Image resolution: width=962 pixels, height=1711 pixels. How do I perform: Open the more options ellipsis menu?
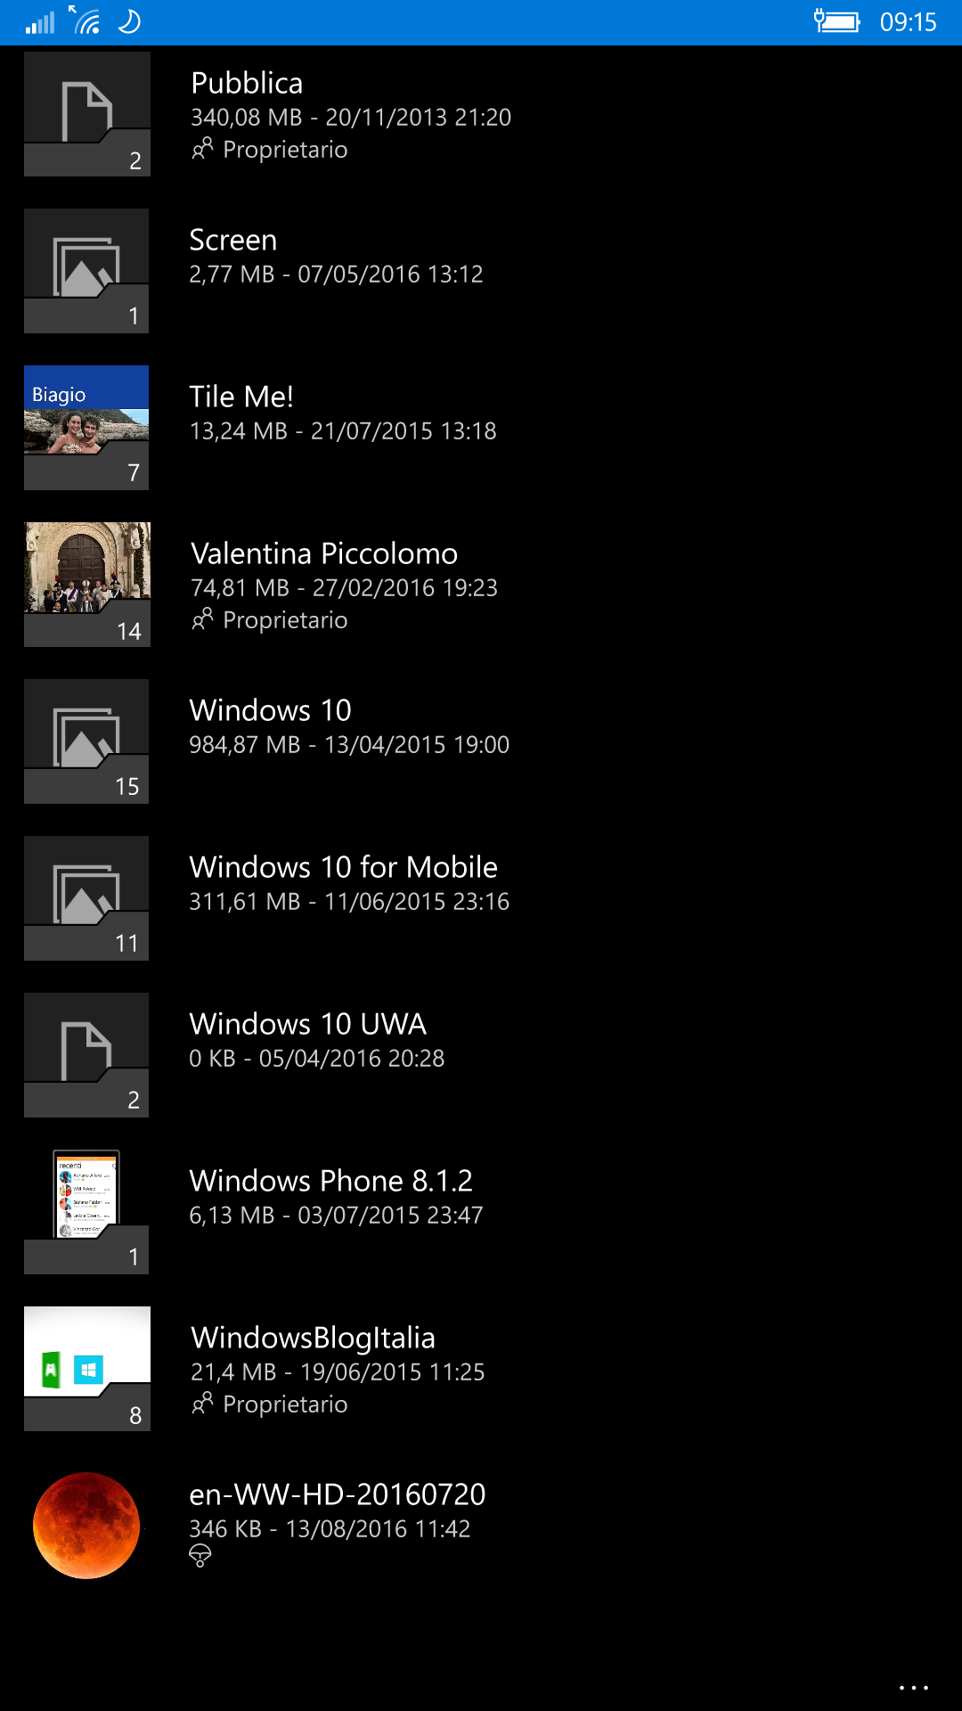(x=914, y=1687)
